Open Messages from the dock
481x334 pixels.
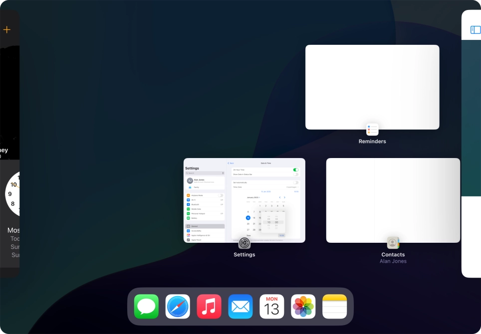[146, 306]
